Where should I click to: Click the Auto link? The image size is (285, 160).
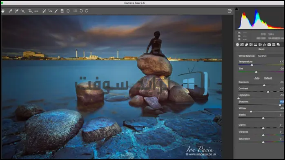(x=257, y=78)
